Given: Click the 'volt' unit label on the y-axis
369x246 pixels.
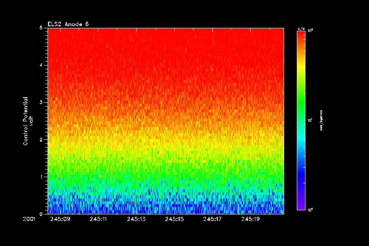Looking at the screenshot, I should point(31,121).
